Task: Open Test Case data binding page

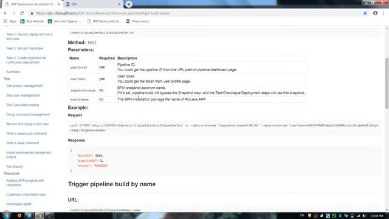Action: click(x=22, y=105)
